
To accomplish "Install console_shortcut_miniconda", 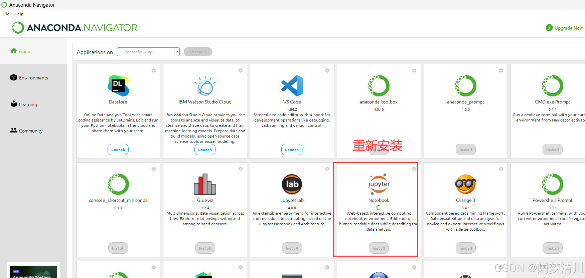I will (118, 248).
